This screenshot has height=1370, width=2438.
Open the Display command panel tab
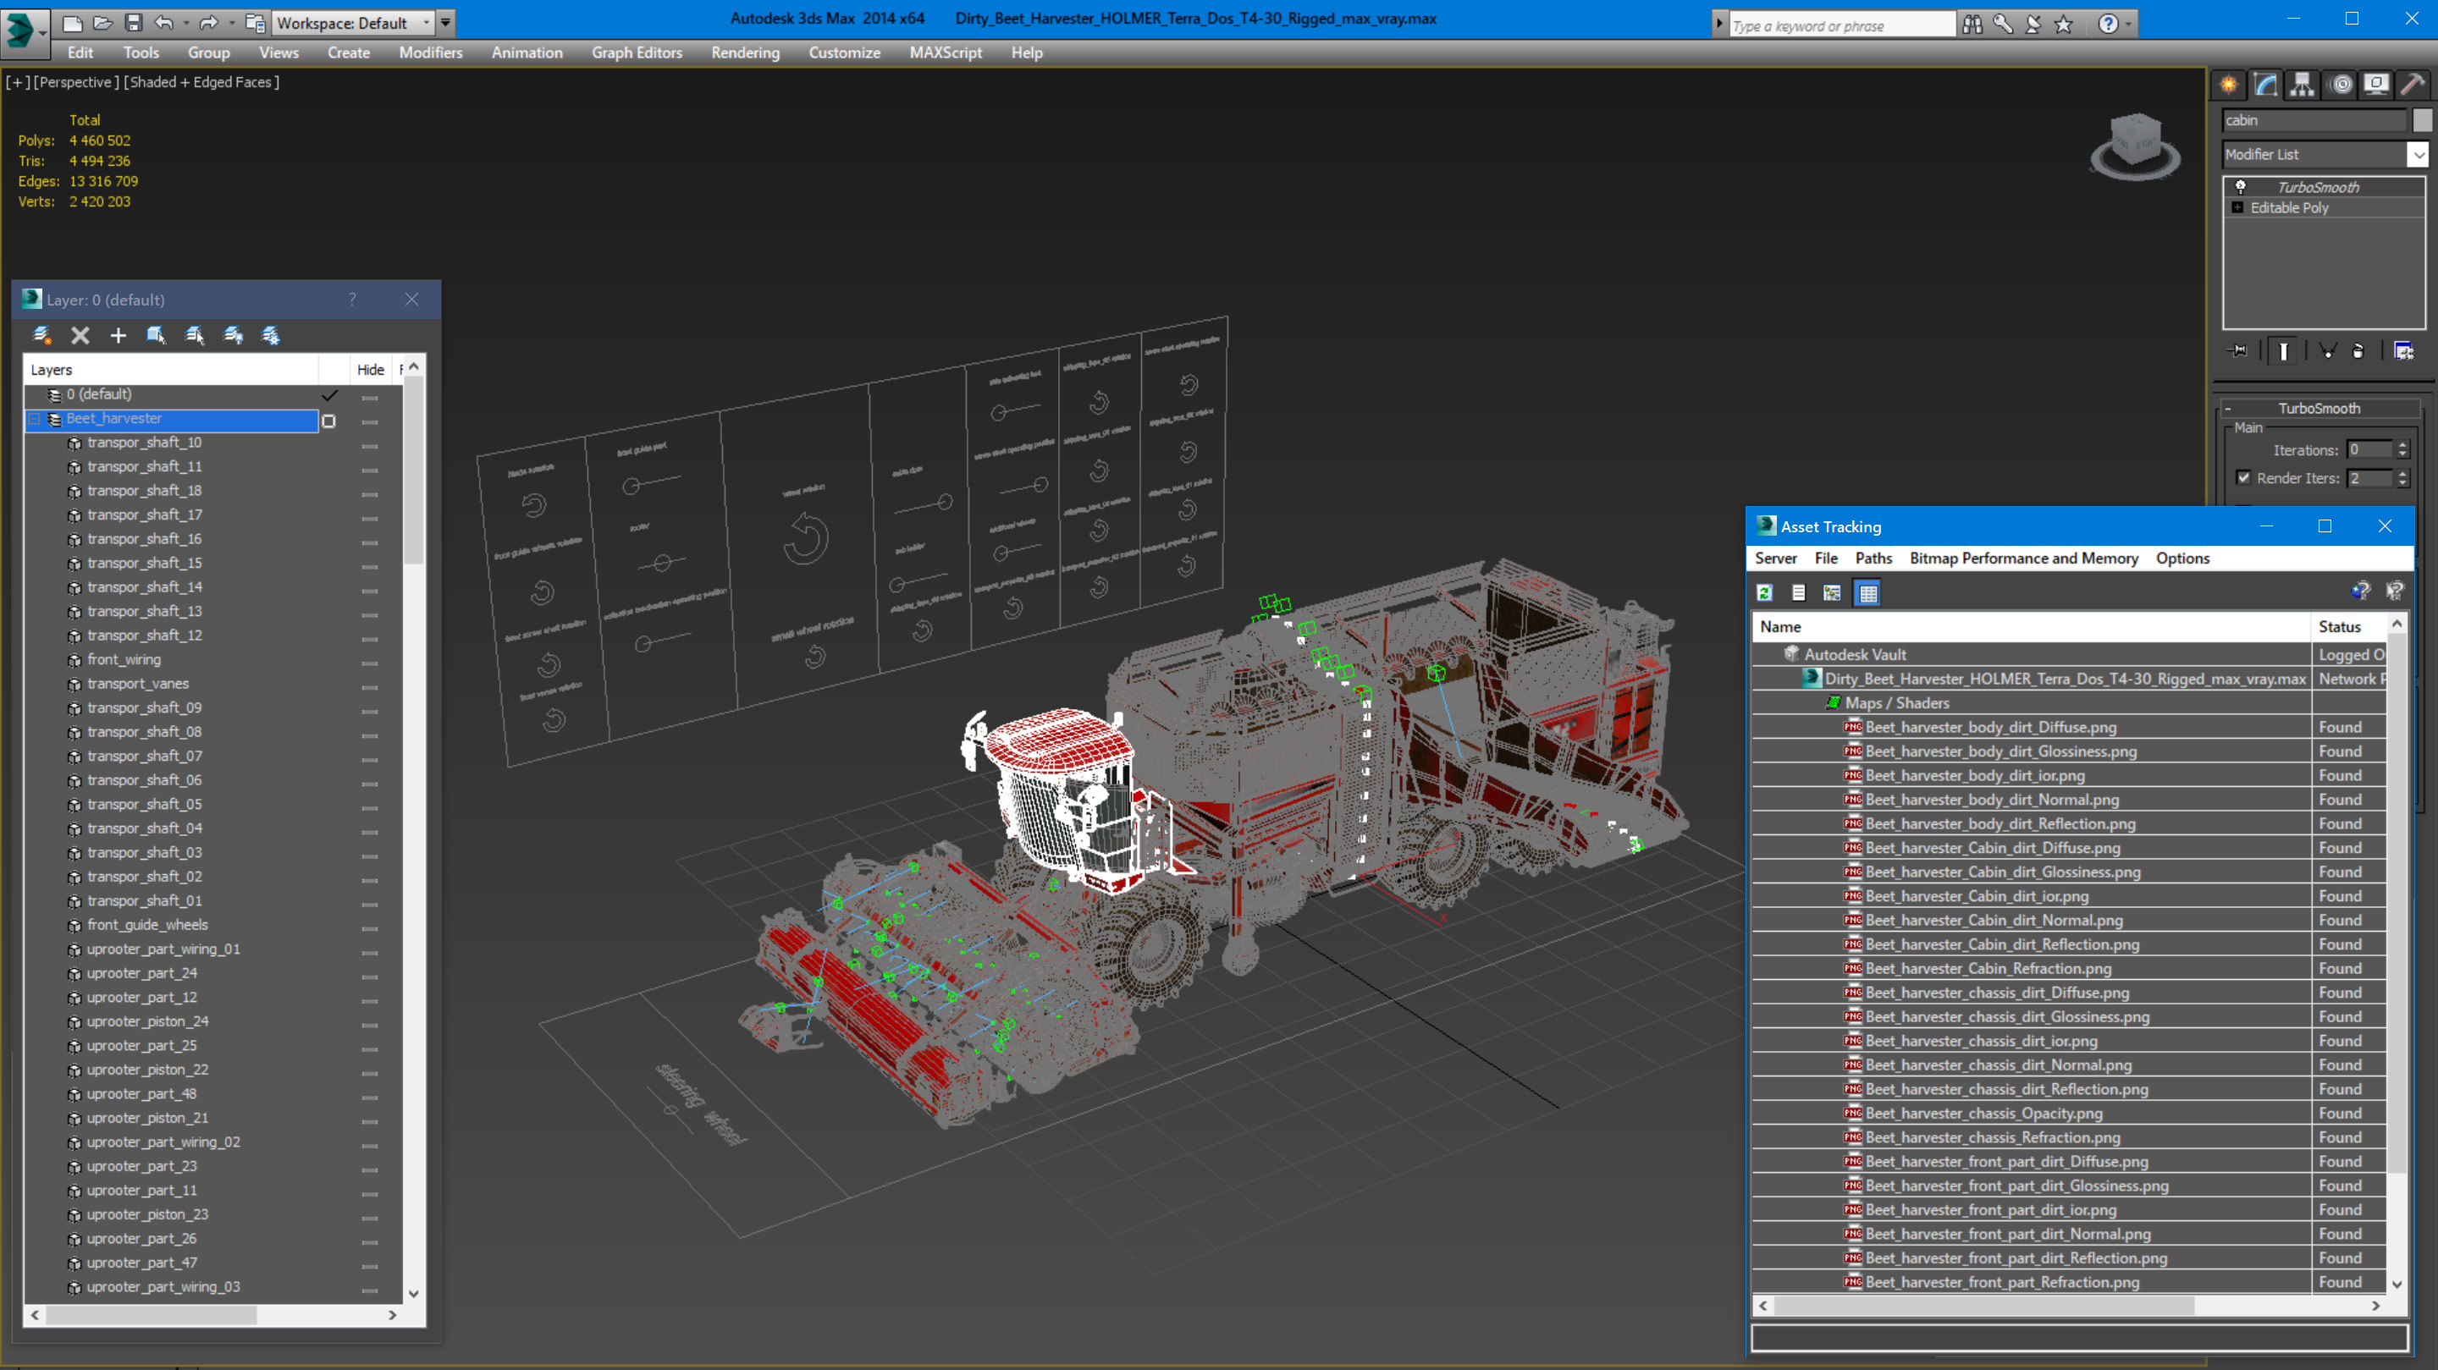coord(2376,85)
